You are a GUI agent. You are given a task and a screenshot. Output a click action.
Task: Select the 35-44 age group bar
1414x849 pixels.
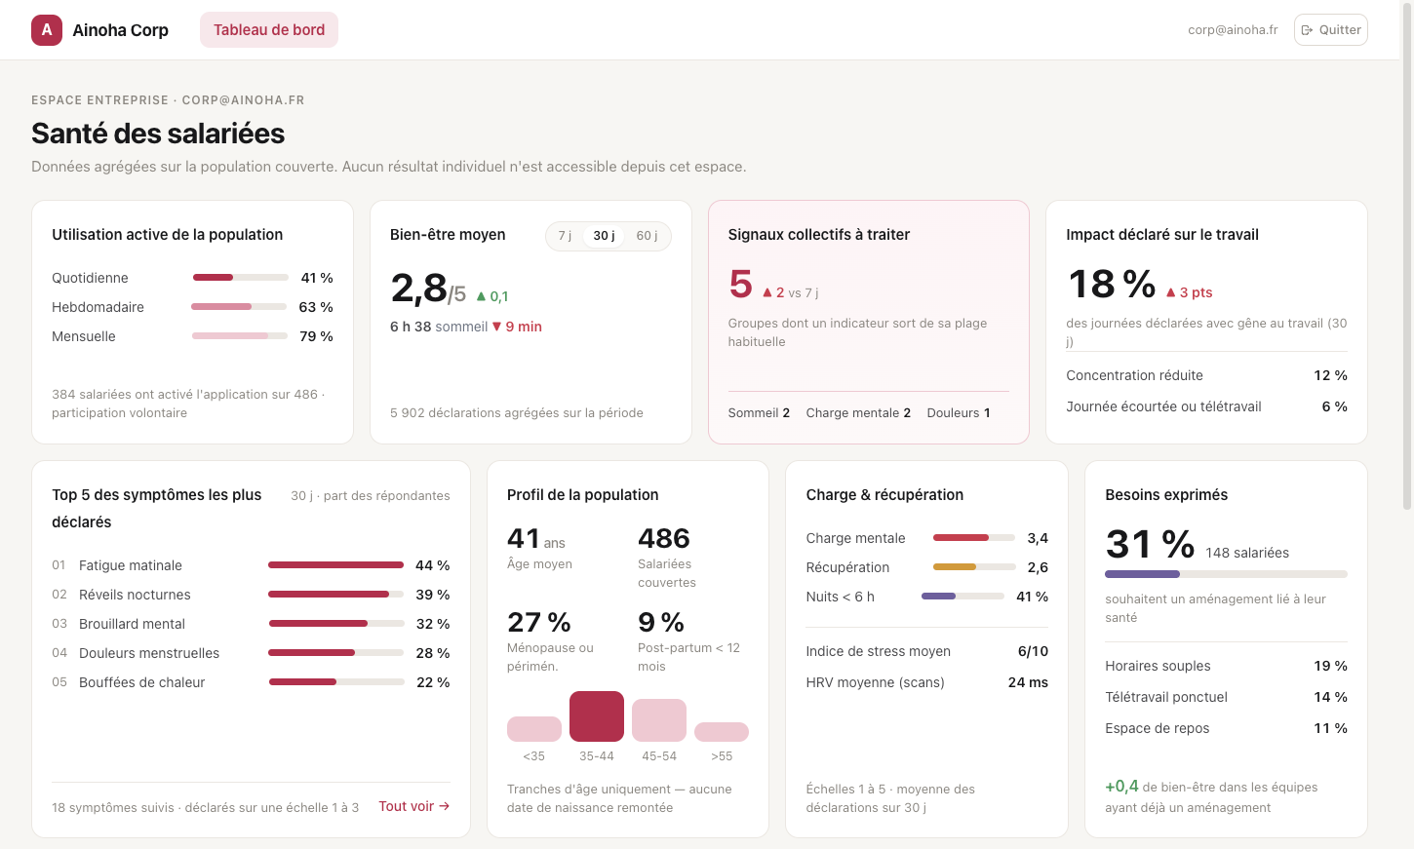[x=597, y=716]
